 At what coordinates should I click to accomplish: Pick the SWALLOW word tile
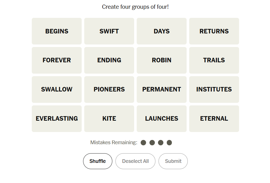[57, 90]
